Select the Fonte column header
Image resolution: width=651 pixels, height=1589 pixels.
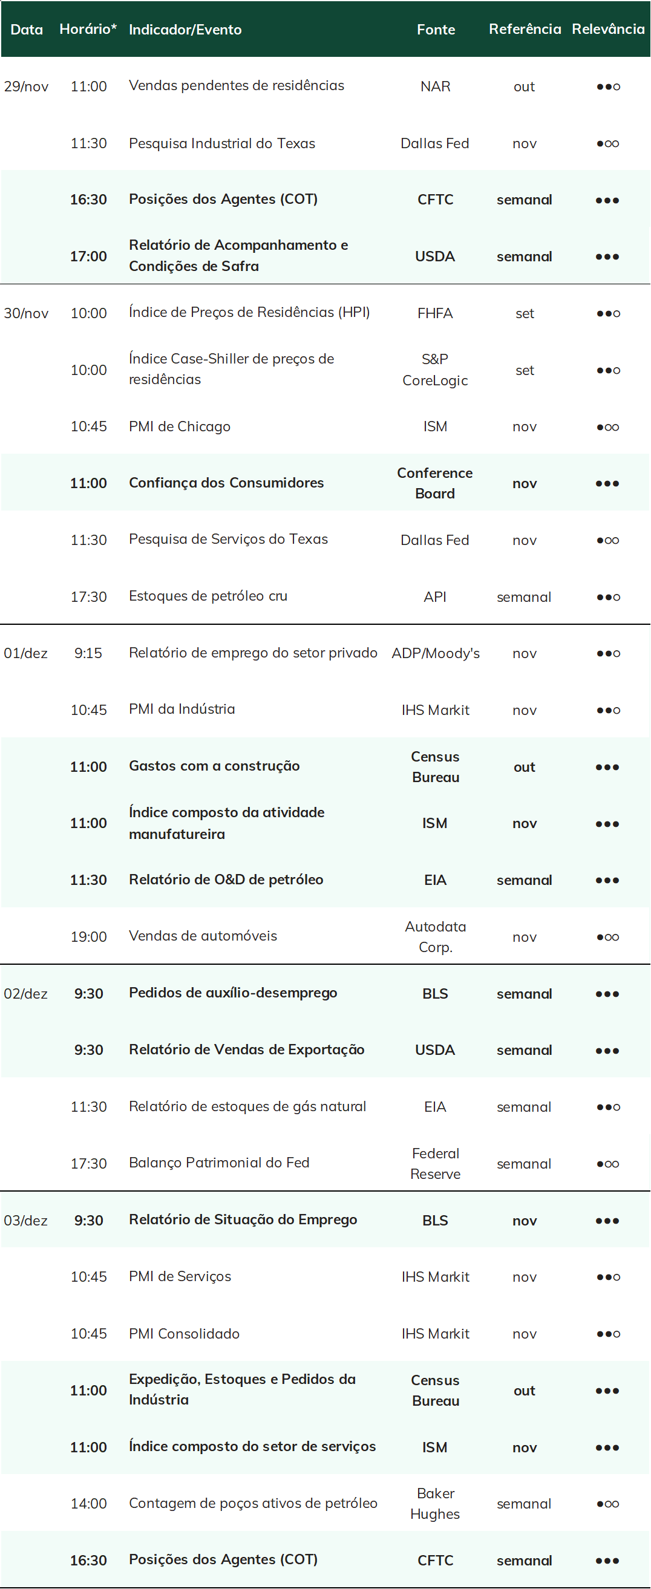point(436,29)
